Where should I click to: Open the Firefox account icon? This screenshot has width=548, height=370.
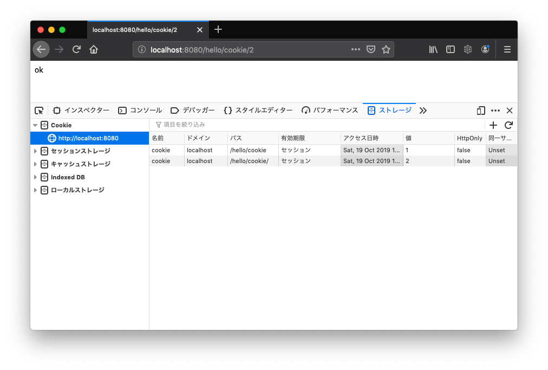tap(485, 49)
